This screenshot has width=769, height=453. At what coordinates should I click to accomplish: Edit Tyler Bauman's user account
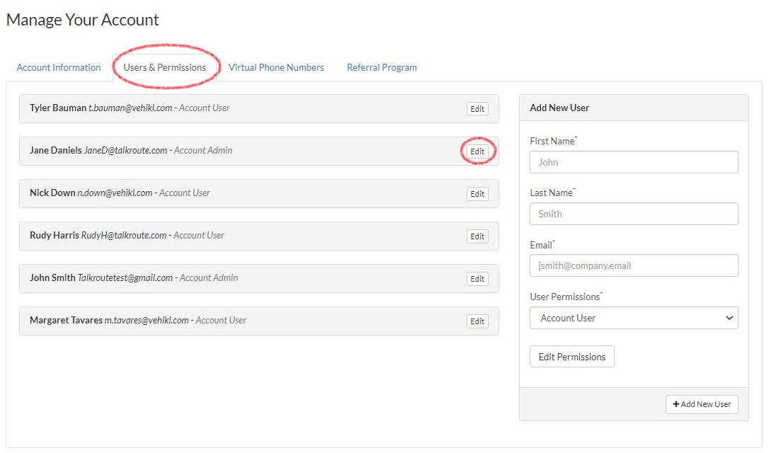pos(477,108)
